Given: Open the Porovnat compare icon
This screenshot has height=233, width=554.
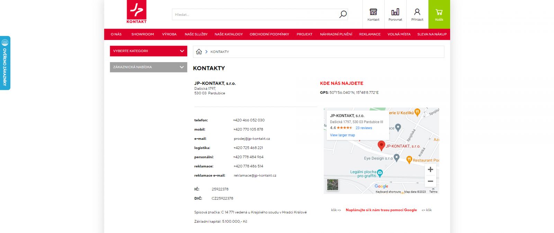Looking at the screenshot, I should click(395, 14).
